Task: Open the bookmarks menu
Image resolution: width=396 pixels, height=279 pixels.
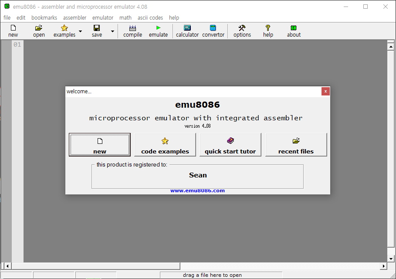Action: (44, 18)
